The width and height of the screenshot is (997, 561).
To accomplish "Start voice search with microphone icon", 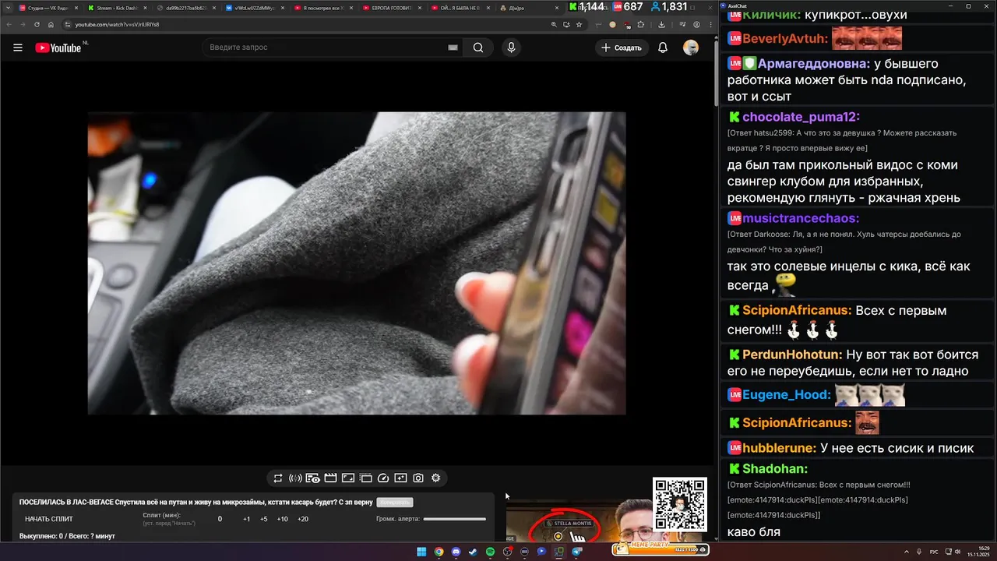I will [511, 48].
